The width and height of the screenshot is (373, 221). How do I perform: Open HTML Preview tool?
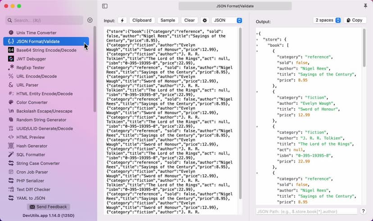click(46, 137)
